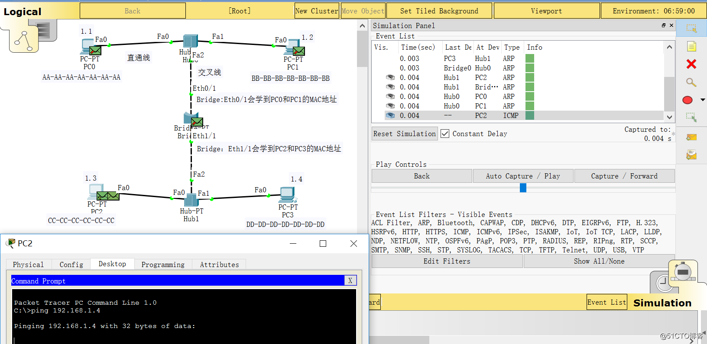707x344 pixels.
Task: Open the Programming tab in PC2 window
Action: [163, 264]
